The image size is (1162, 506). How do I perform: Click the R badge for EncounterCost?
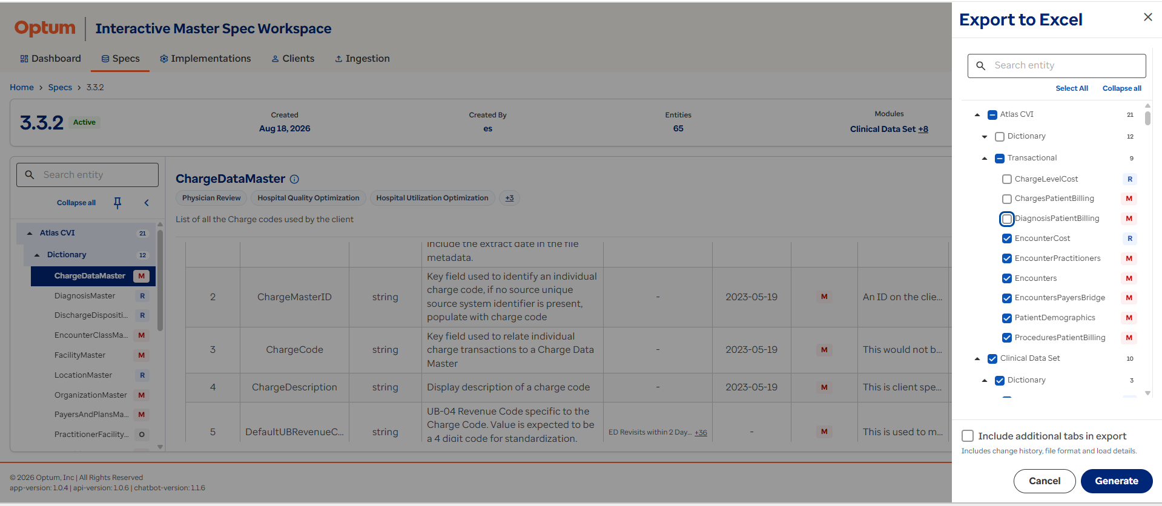[x=1129, y=238]
